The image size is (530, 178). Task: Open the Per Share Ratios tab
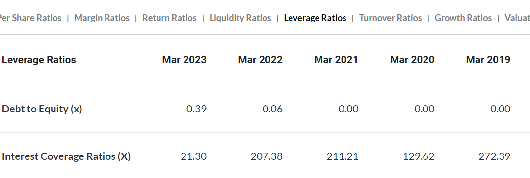pos(30,18)
